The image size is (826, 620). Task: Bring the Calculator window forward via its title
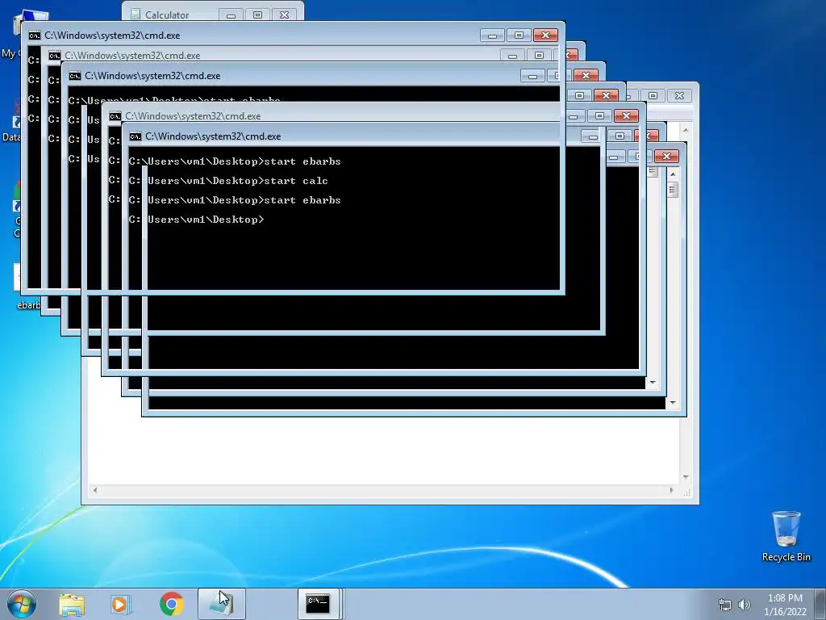[167, 15]
